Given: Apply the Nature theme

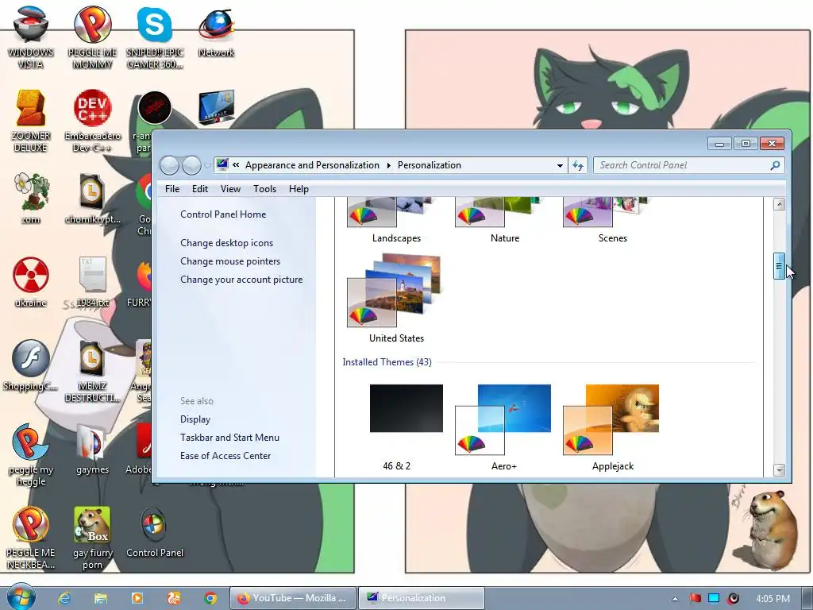Looking at the screenshot, I should tap(504, 221).
